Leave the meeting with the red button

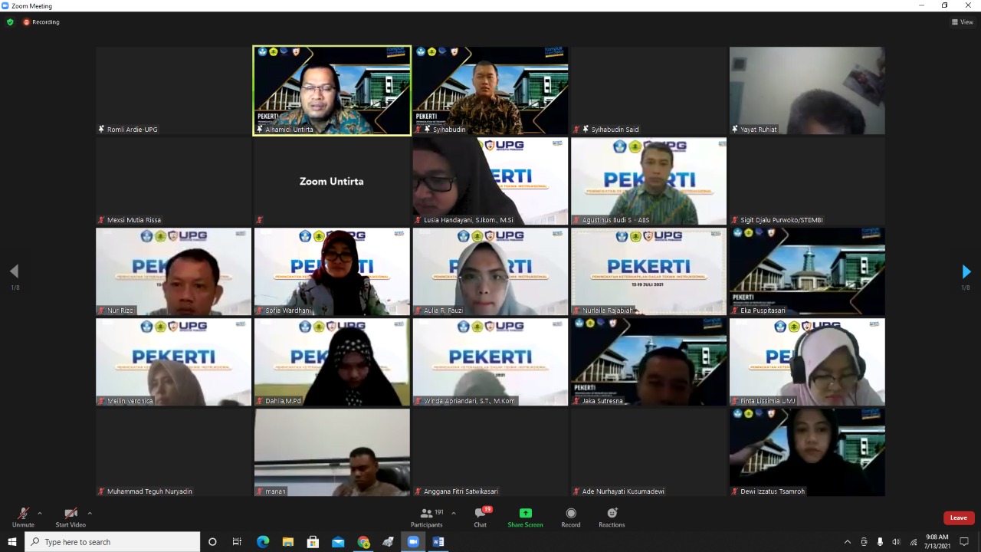coord(959,517)
